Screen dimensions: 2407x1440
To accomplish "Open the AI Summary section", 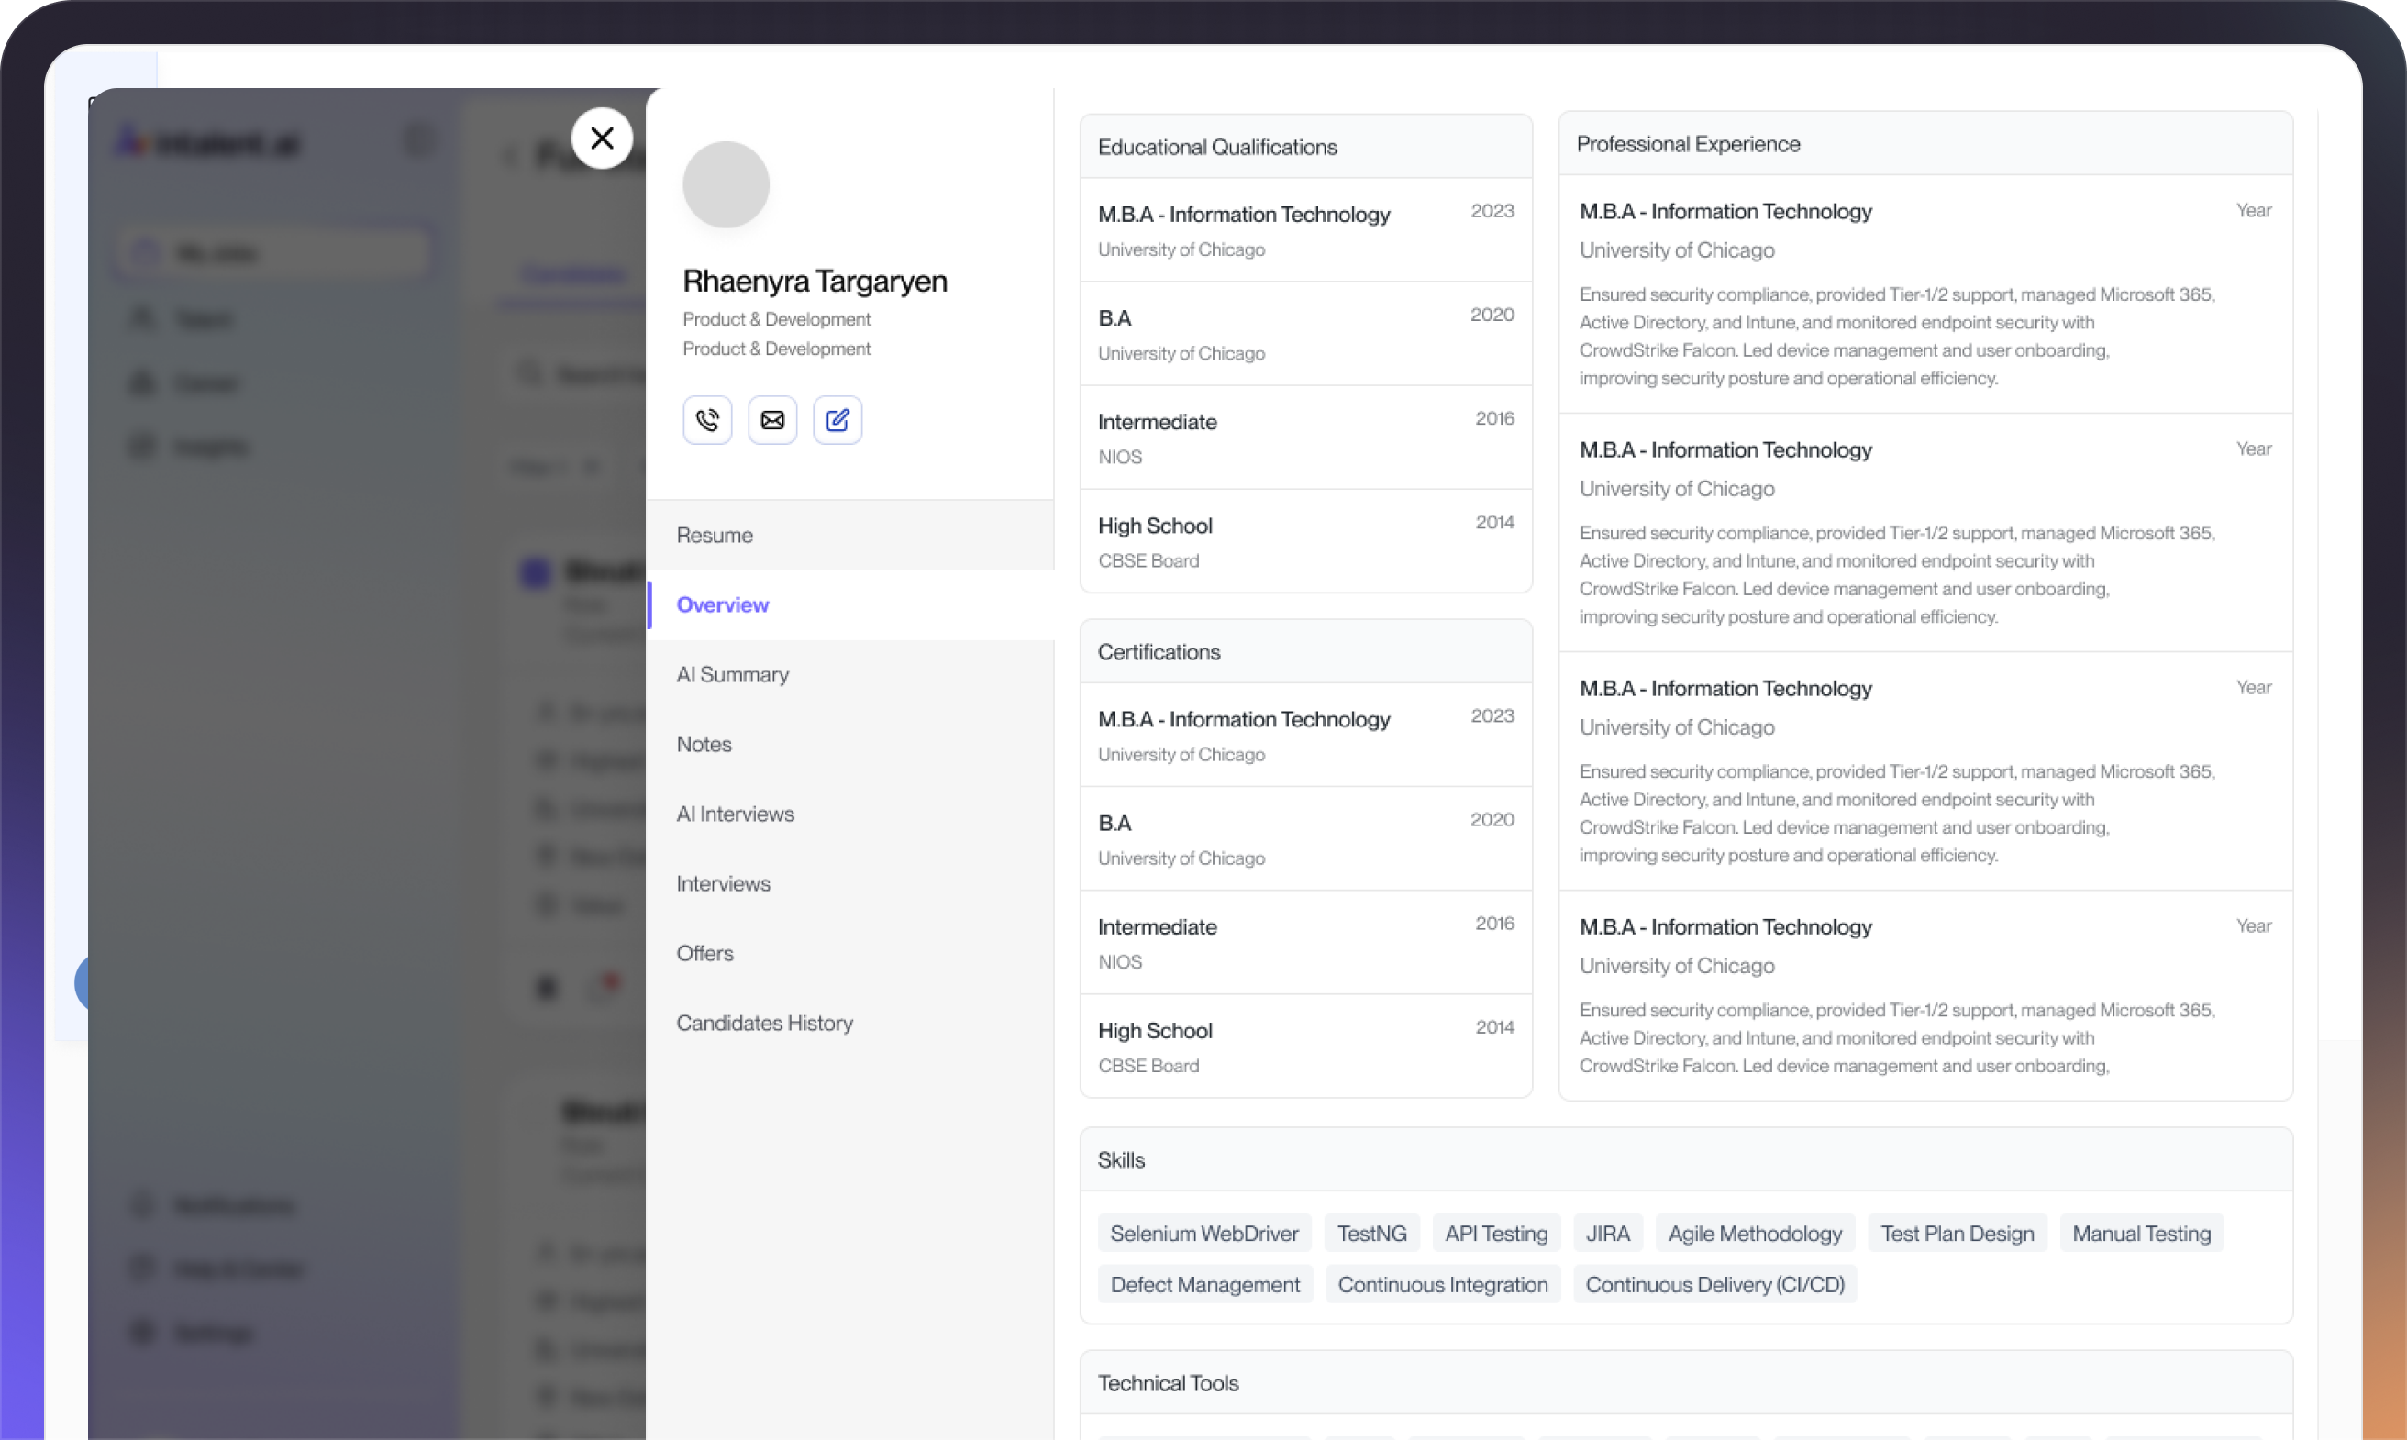I will coord(733,675).
